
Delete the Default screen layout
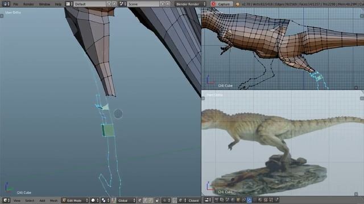pyautogui.click(x=114, y=4)
